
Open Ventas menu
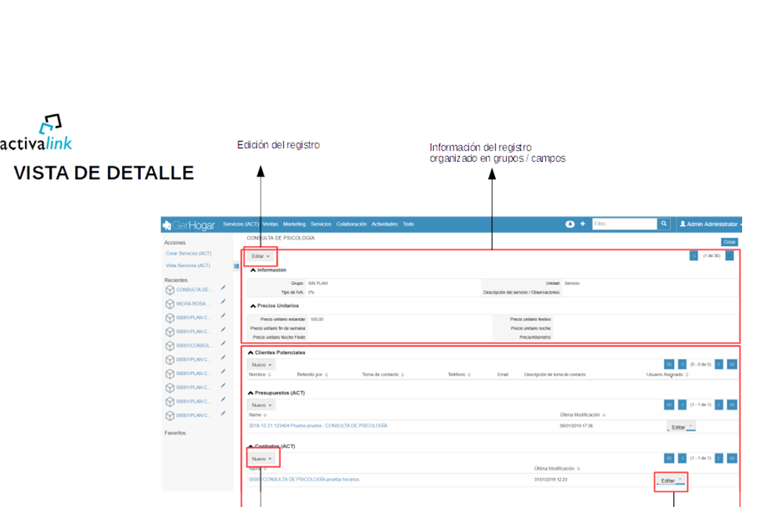point(270,224)
